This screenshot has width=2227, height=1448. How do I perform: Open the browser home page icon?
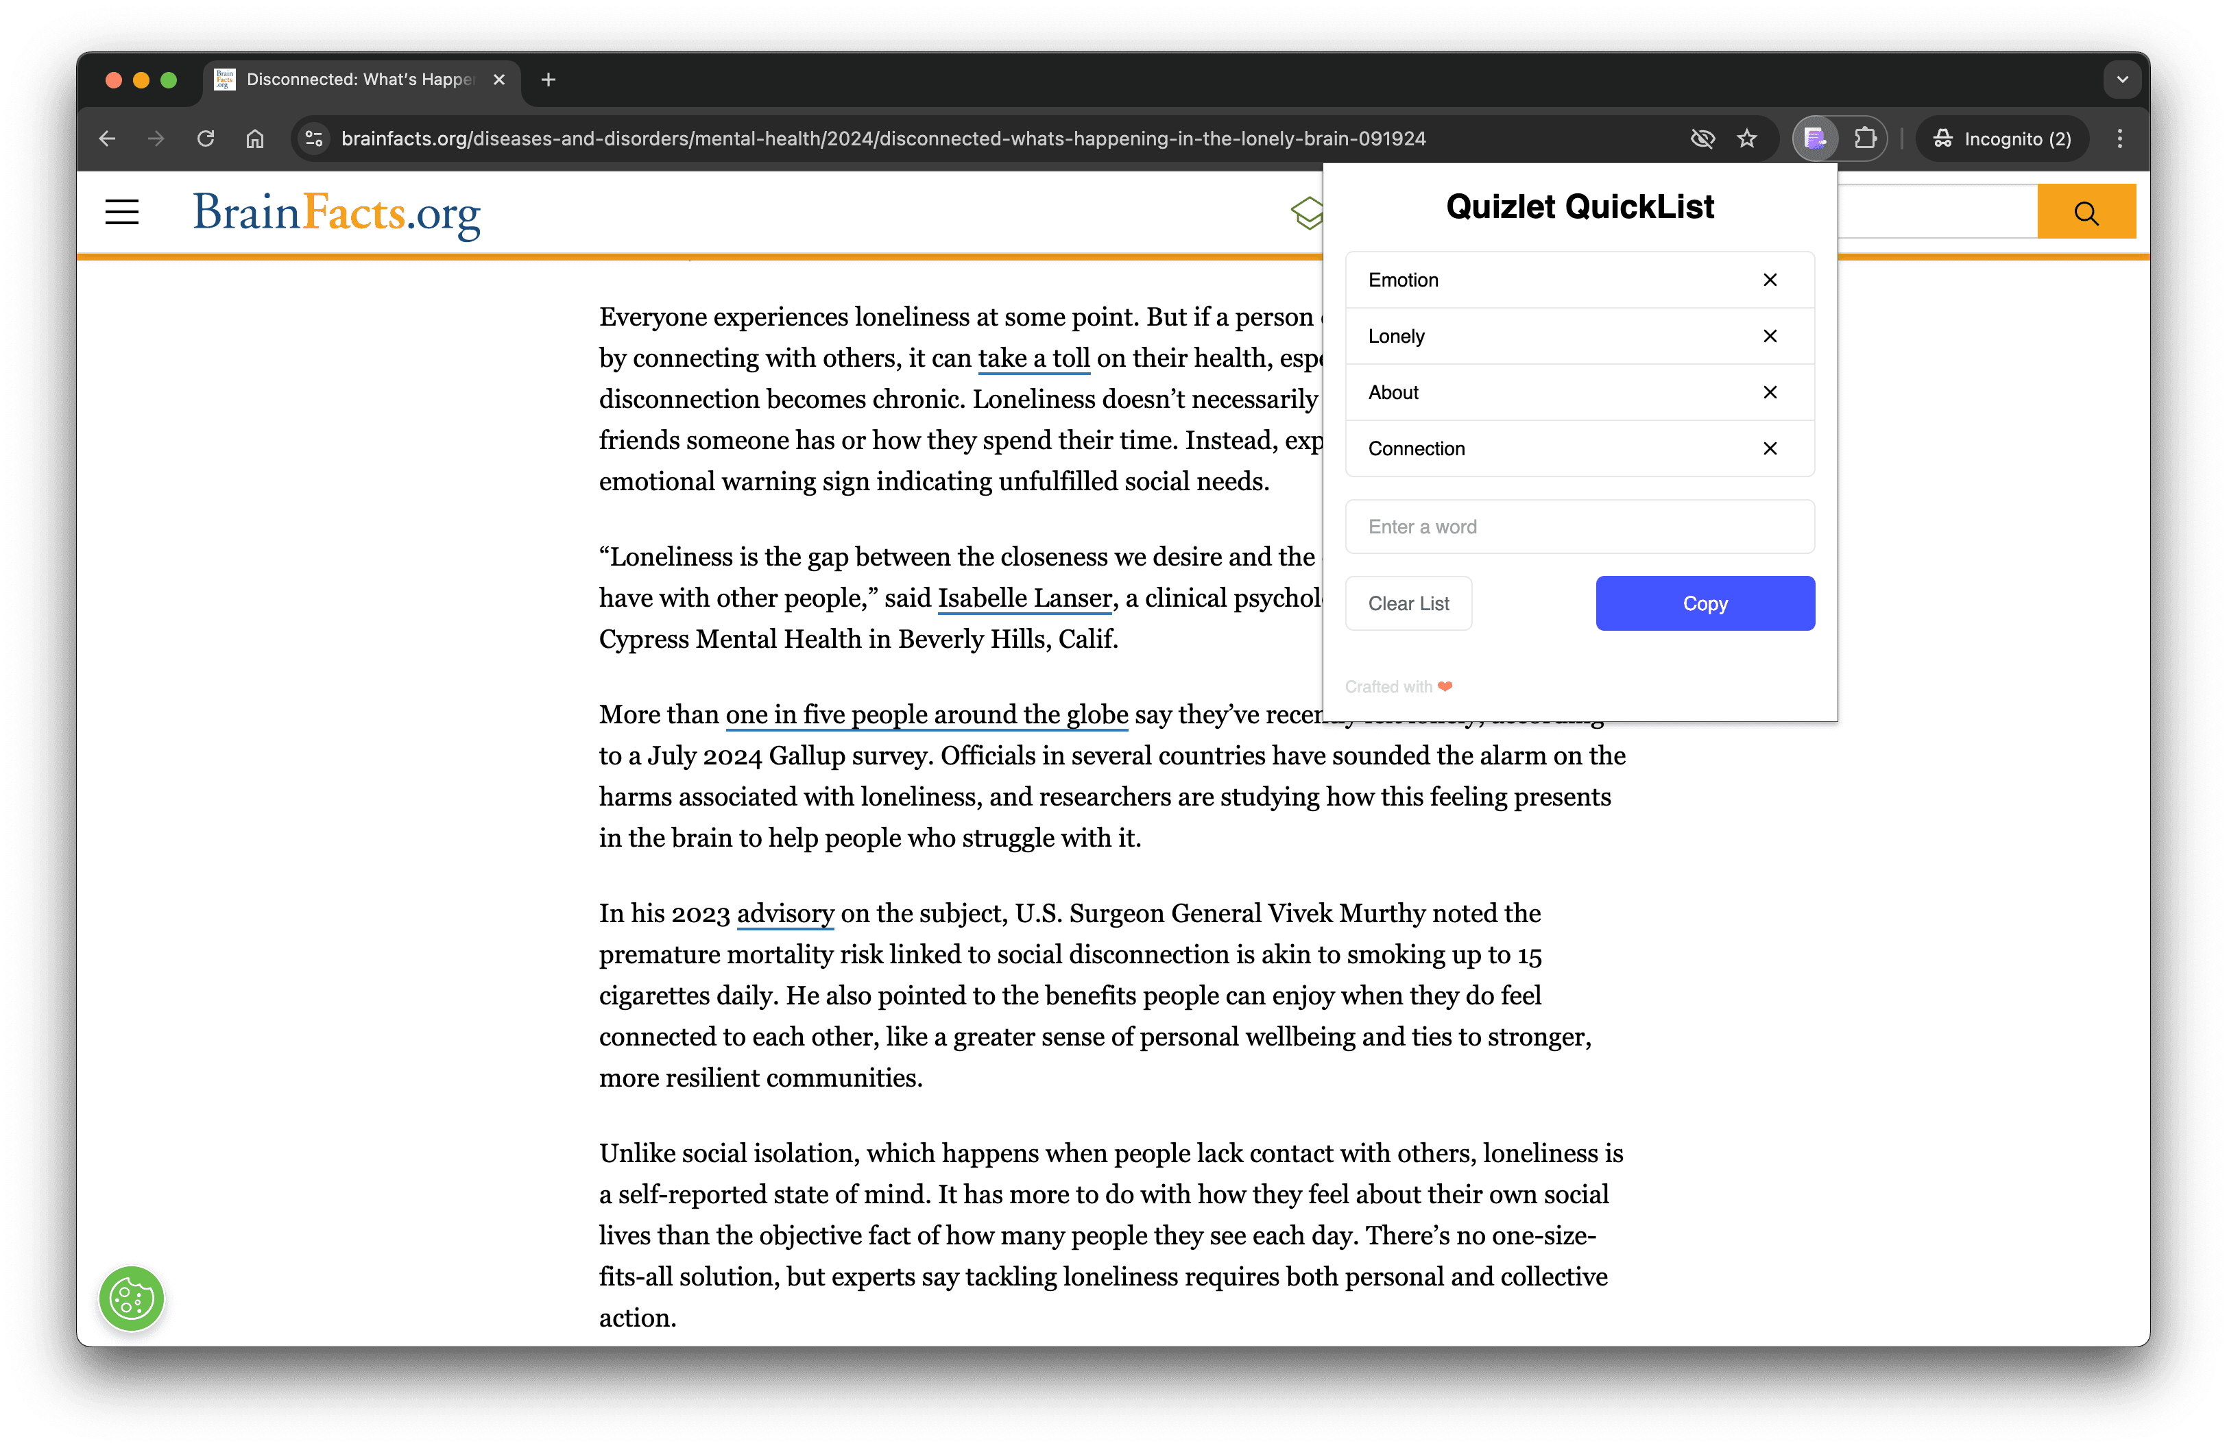tap(254, 138)
